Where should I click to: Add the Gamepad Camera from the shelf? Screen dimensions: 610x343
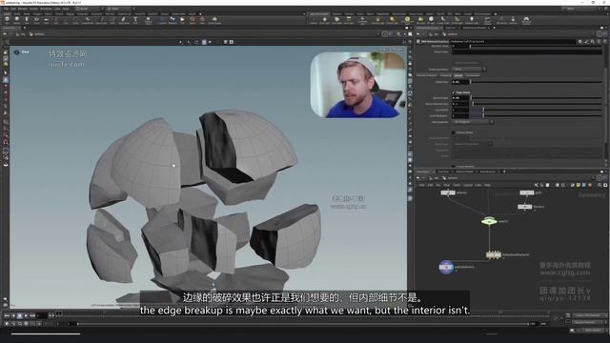pyautogui.click(x=526, y=20)
